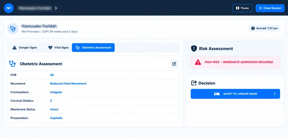Open the Danger Signs tab

25,48
